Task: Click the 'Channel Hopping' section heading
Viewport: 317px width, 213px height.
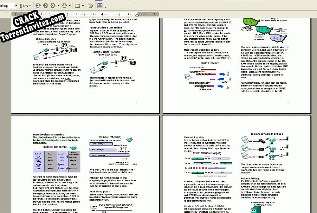Action: coord(194,137)
